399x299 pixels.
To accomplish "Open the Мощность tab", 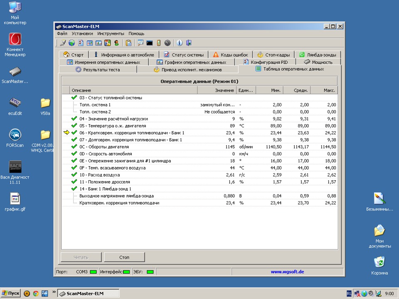I will 318,62.
